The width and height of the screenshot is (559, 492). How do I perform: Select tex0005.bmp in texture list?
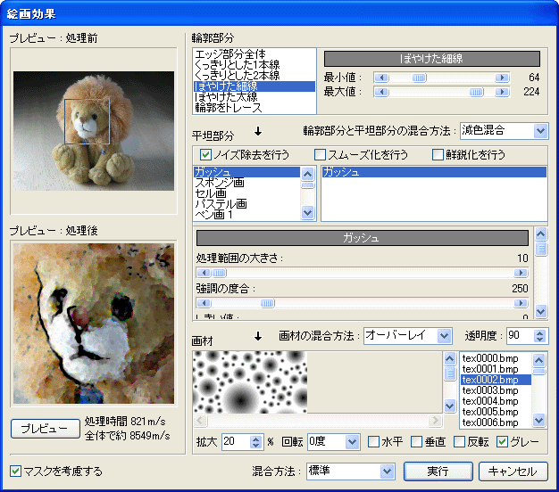[496, 412]
